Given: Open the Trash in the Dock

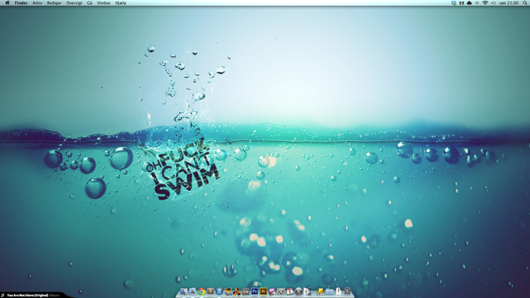Looking at the screenshot, I should coord(347,291).
